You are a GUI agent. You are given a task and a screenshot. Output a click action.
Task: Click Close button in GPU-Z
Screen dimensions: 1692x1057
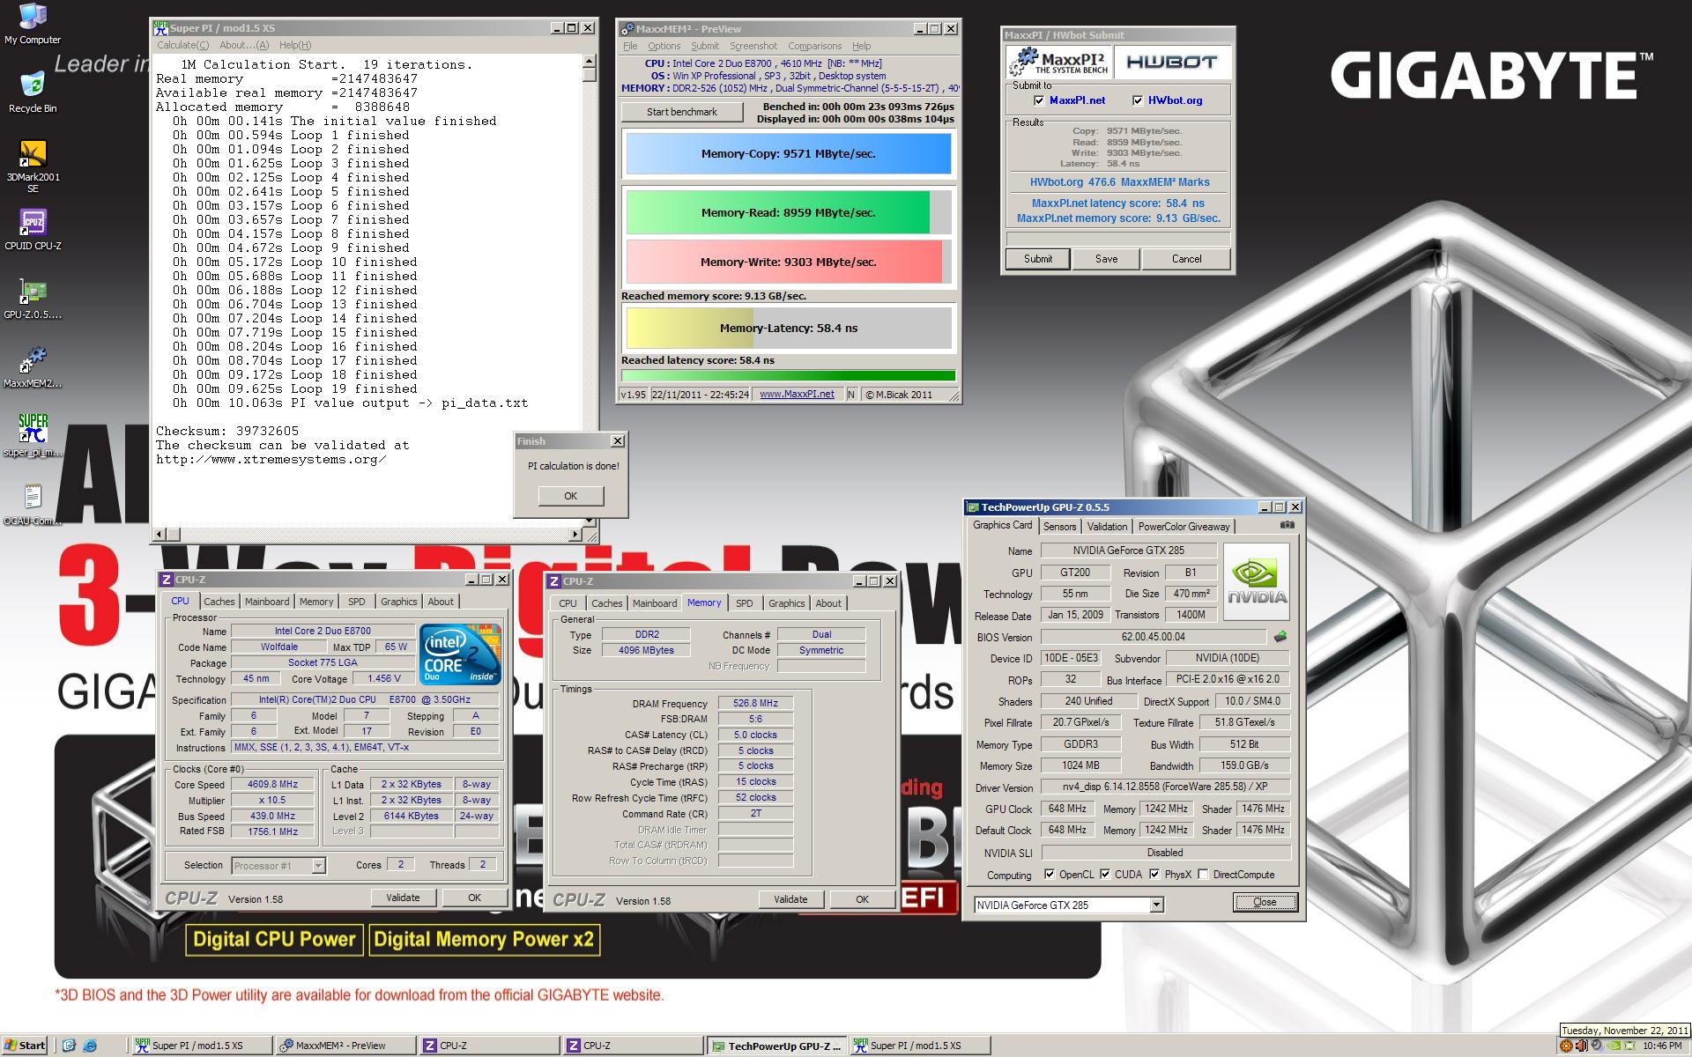point(1265,902)
